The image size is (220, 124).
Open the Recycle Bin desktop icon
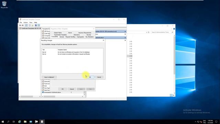coord(4,4)
